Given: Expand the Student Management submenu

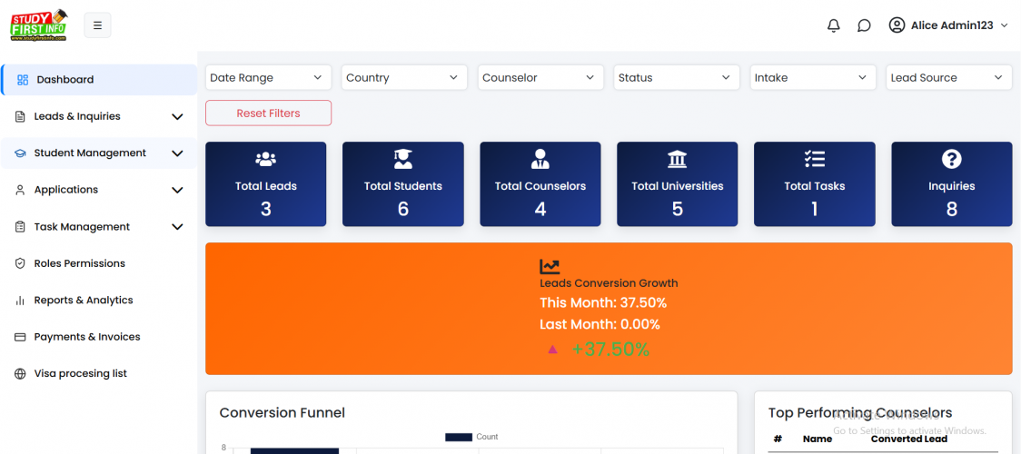Looking at the screenshot, I should [99, 153].
